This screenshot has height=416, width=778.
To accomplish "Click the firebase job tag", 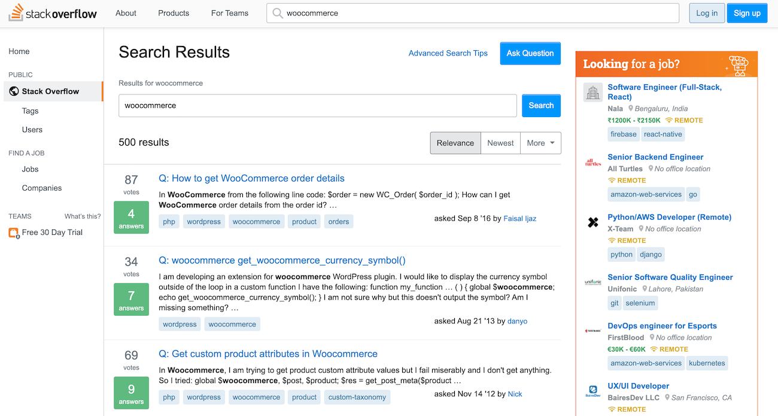I will [x=624, y=134].
